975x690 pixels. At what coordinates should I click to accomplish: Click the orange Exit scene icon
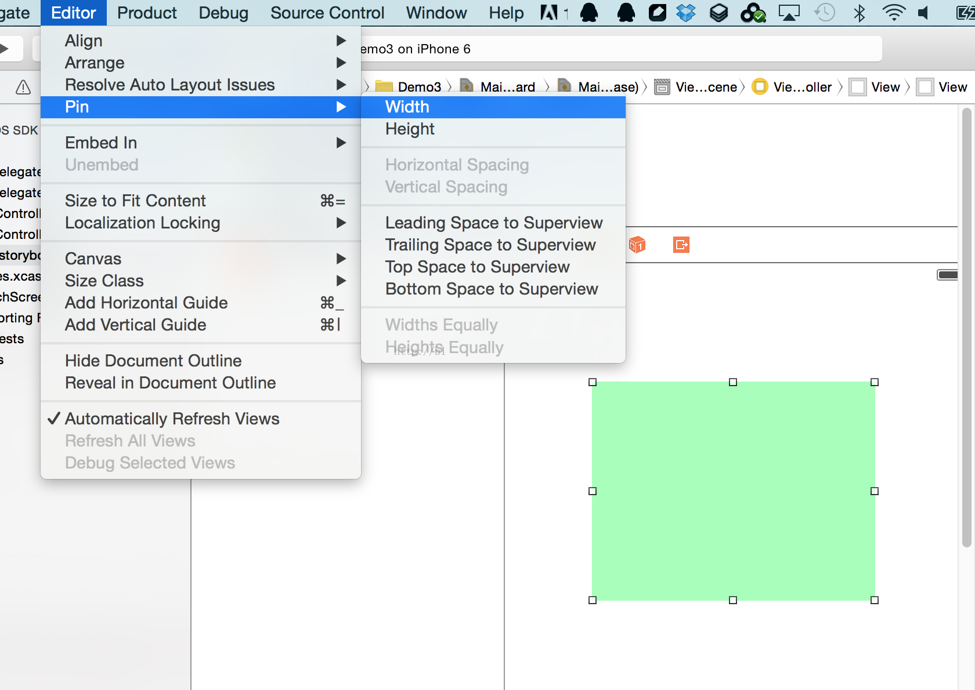[x=681, y=245]
